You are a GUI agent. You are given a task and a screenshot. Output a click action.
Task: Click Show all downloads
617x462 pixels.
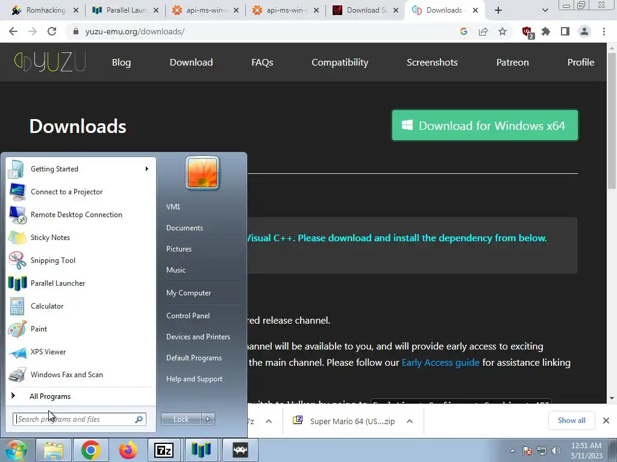click(571, 420)
